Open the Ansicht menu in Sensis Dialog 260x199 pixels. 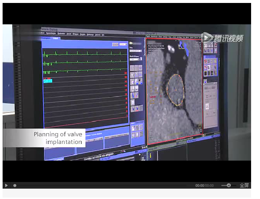pos(69,34)
